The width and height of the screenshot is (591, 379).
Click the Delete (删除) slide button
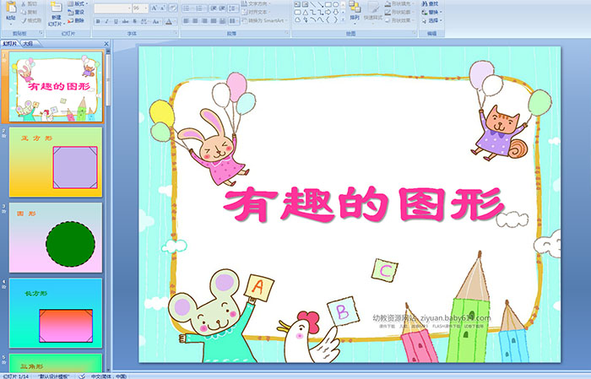click(76, 21)
